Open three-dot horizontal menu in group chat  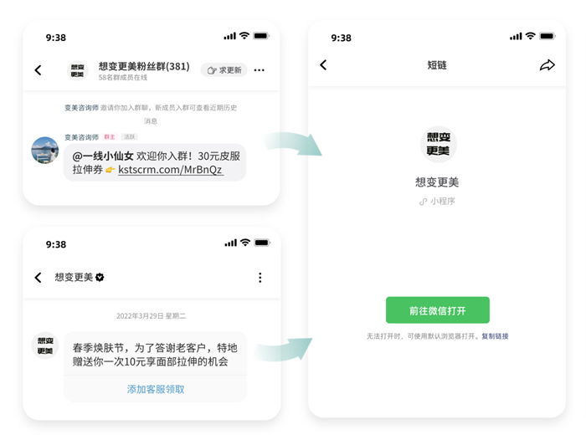pos(260,70)
